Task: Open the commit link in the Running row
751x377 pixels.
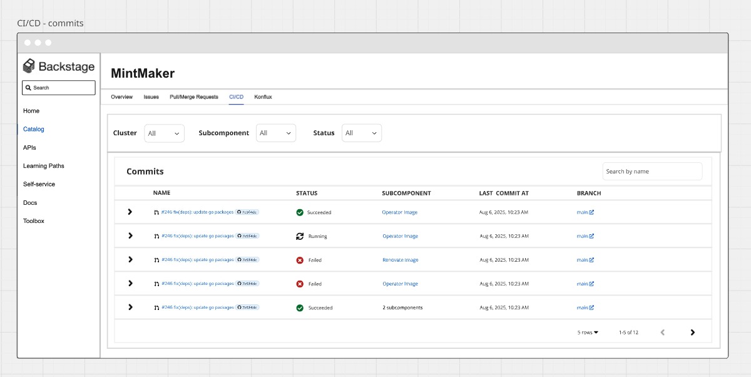Action: point(197,236)
